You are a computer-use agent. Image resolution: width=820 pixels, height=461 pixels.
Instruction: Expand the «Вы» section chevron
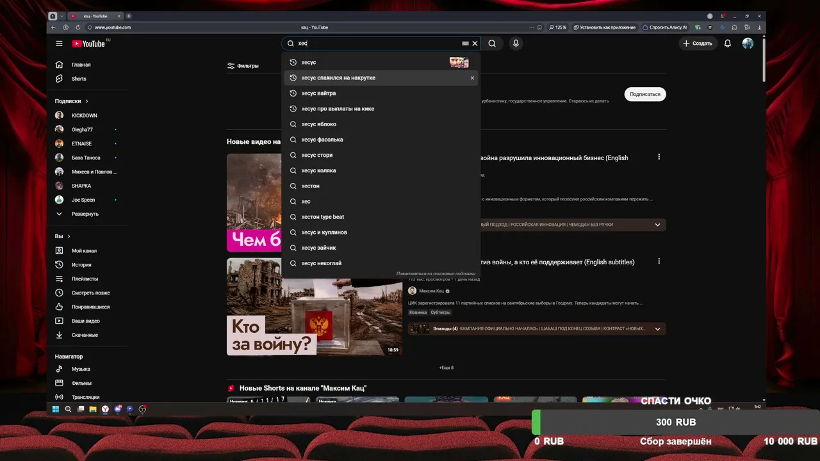pyautogui.click(x=69, y=237)
